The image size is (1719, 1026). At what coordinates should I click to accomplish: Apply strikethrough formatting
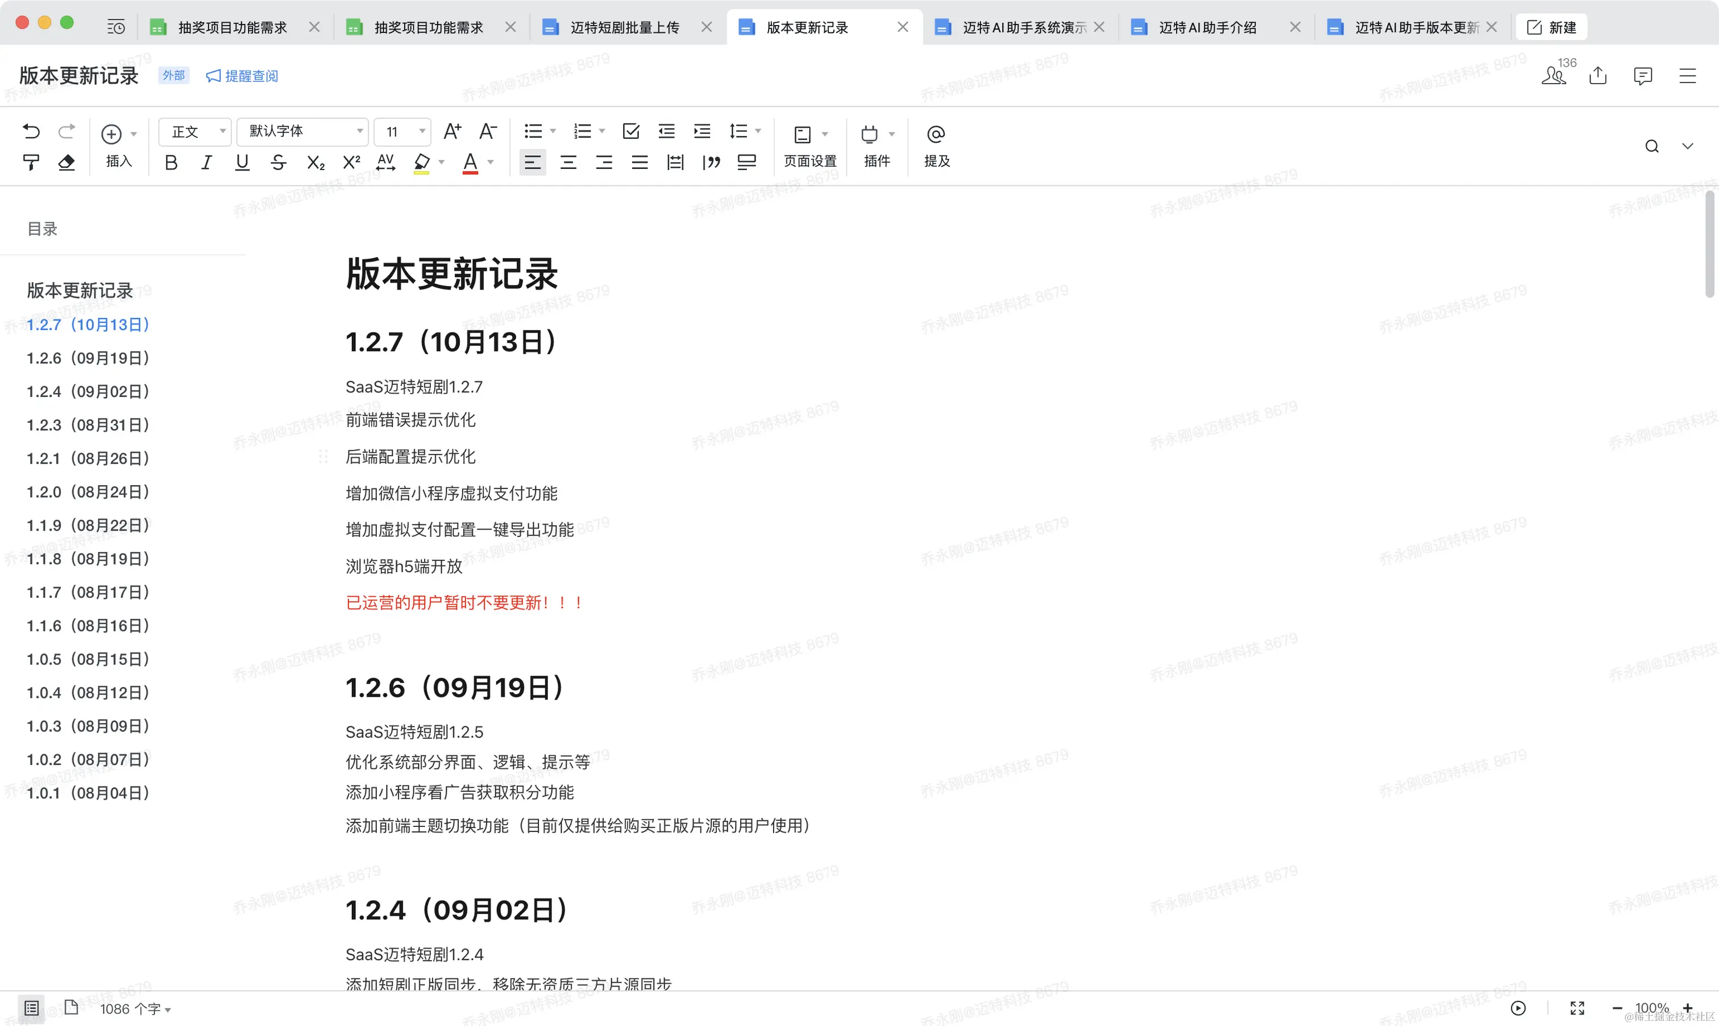(x=279, y=163)
